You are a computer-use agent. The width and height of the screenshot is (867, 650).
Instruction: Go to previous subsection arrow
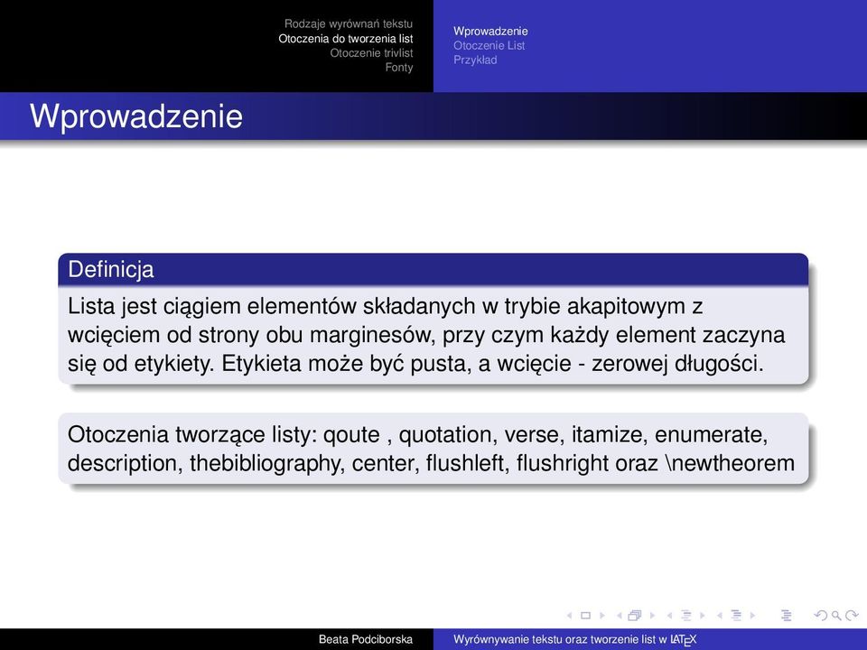click(x=669, y=616)
